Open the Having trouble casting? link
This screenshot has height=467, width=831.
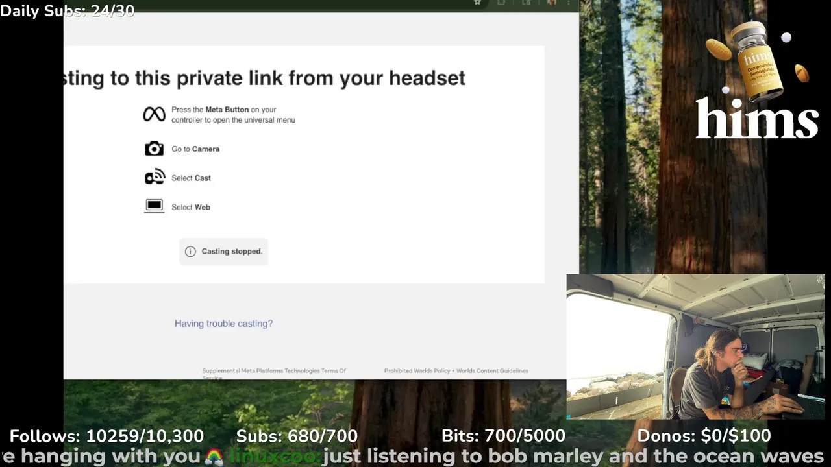coord(223,323)
